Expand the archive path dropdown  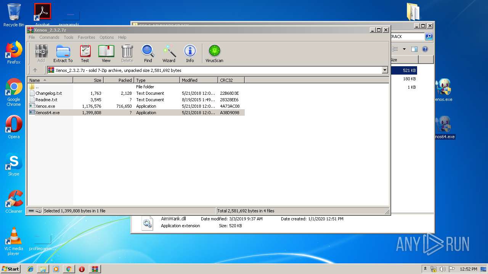coord(385,70)
